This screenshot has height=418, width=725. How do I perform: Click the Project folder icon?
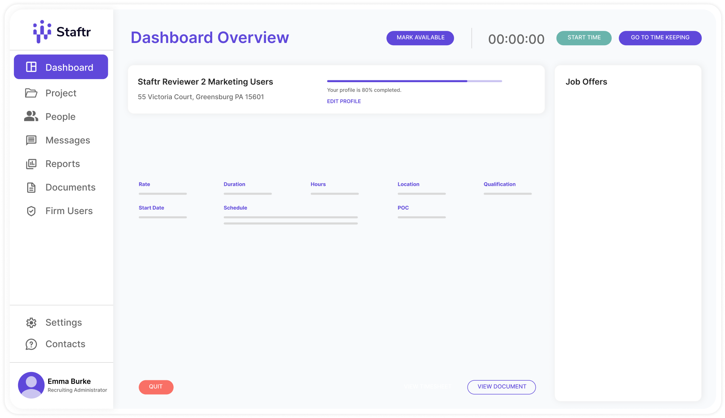(x=31, y=93)
